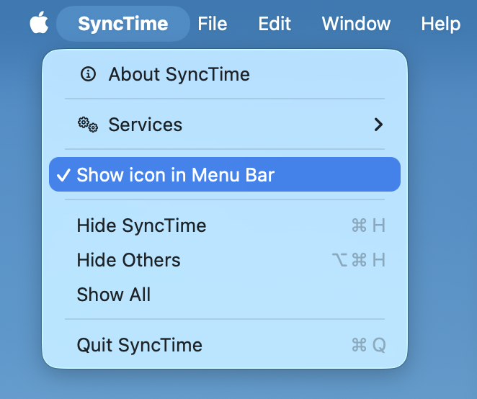This screenshot has height=399, width=477.
Task: Open the Apple menu logo
Action: click(x=39, y=24)
